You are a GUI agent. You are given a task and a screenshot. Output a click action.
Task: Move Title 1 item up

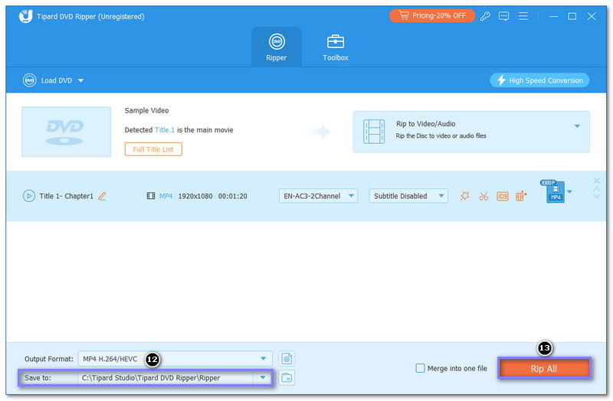pos(597,189)
